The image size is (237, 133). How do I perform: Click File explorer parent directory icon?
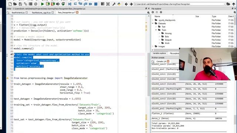[x=161, y=12]
